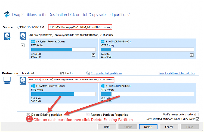
Task: Click 'NTFS Primary' in the destination partition
Action: tap(107, 90)
